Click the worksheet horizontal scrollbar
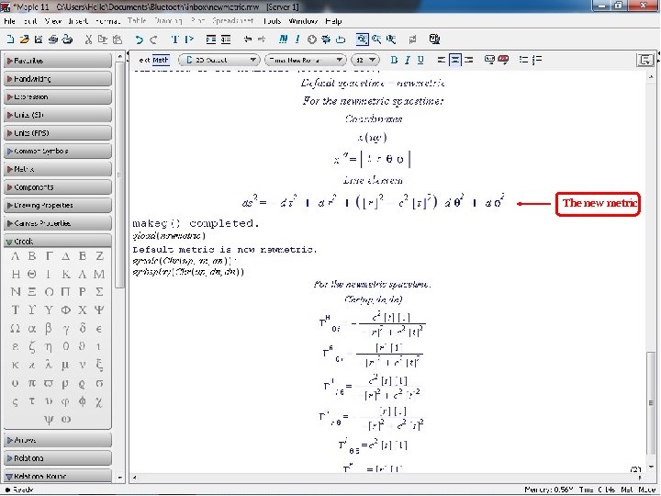Screen dimensions: 661x496 (387, 478)
